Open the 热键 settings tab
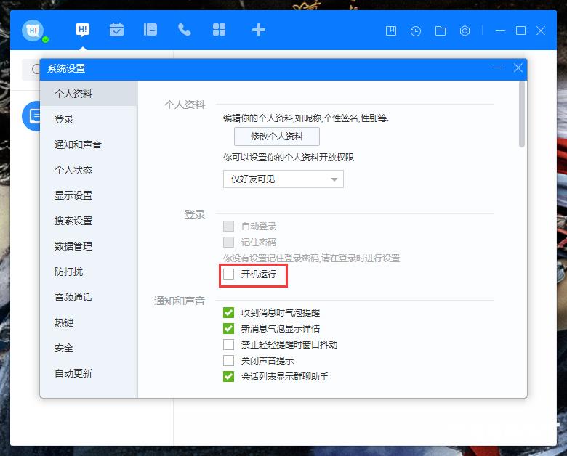 89,322
